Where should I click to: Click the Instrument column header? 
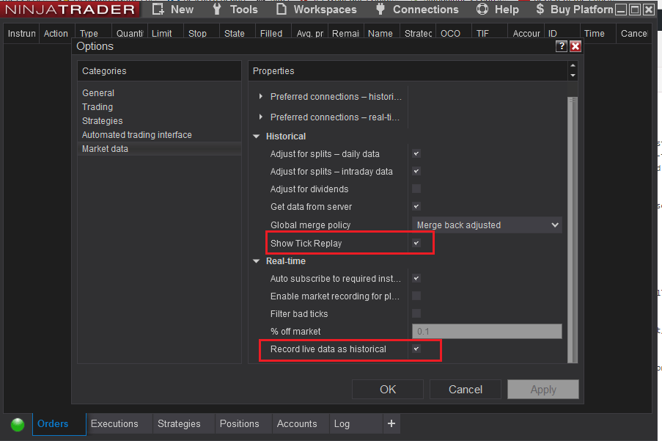tap(21, 33)
